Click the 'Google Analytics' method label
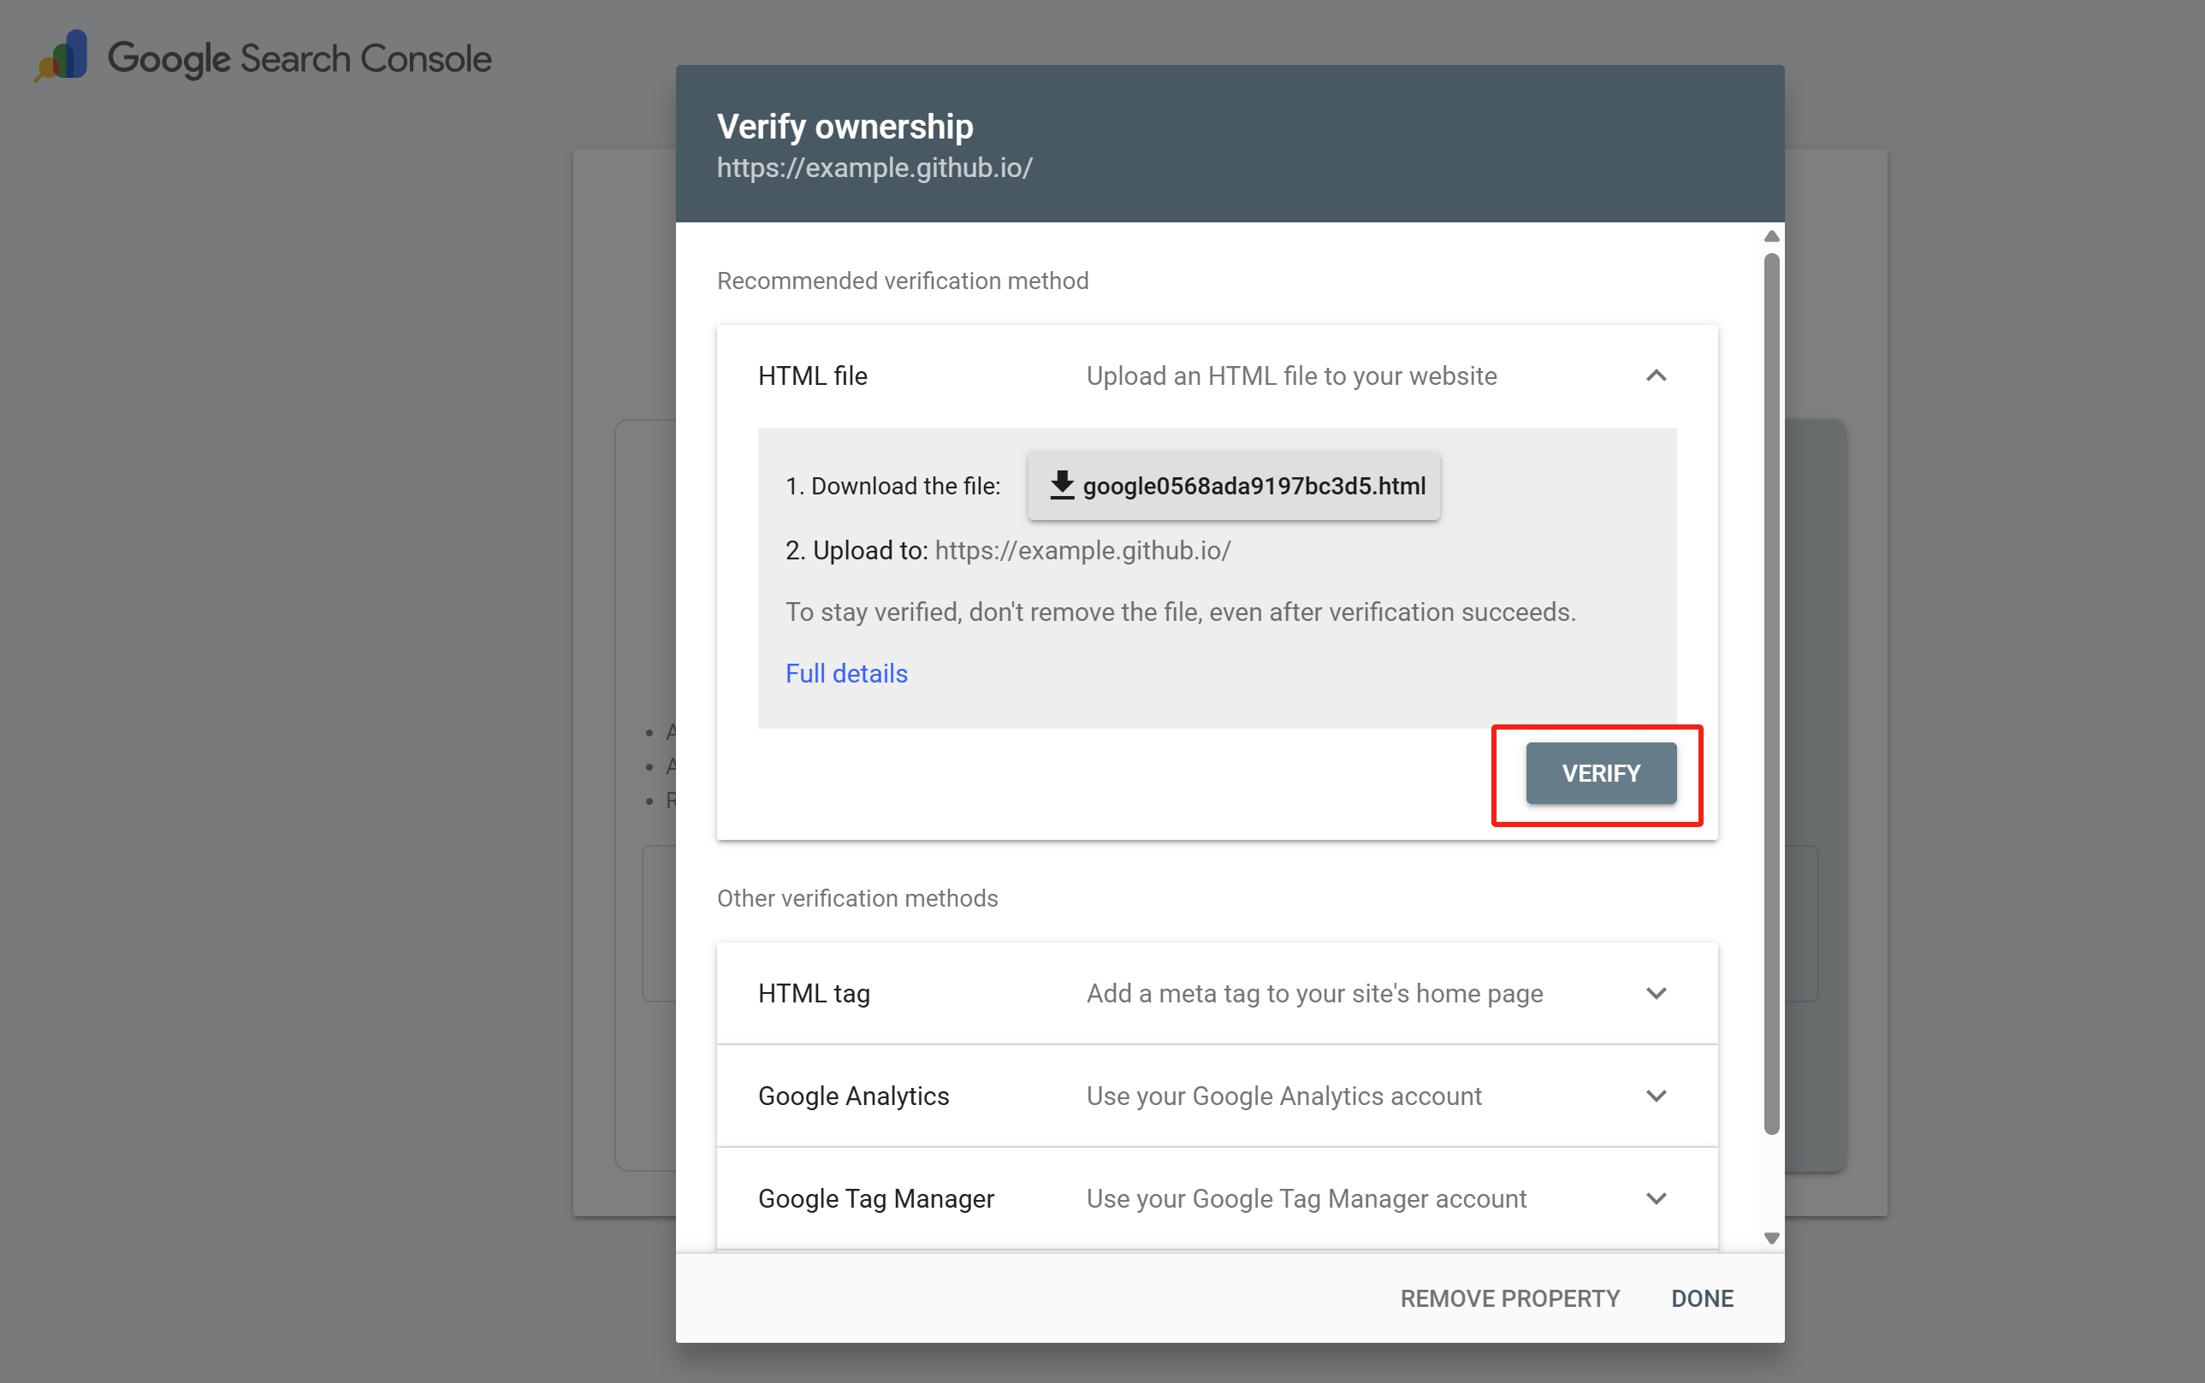Image resolution: width=2205 pixels, height=1383 pixels. pyautogui.click(x=854, y=1096)
